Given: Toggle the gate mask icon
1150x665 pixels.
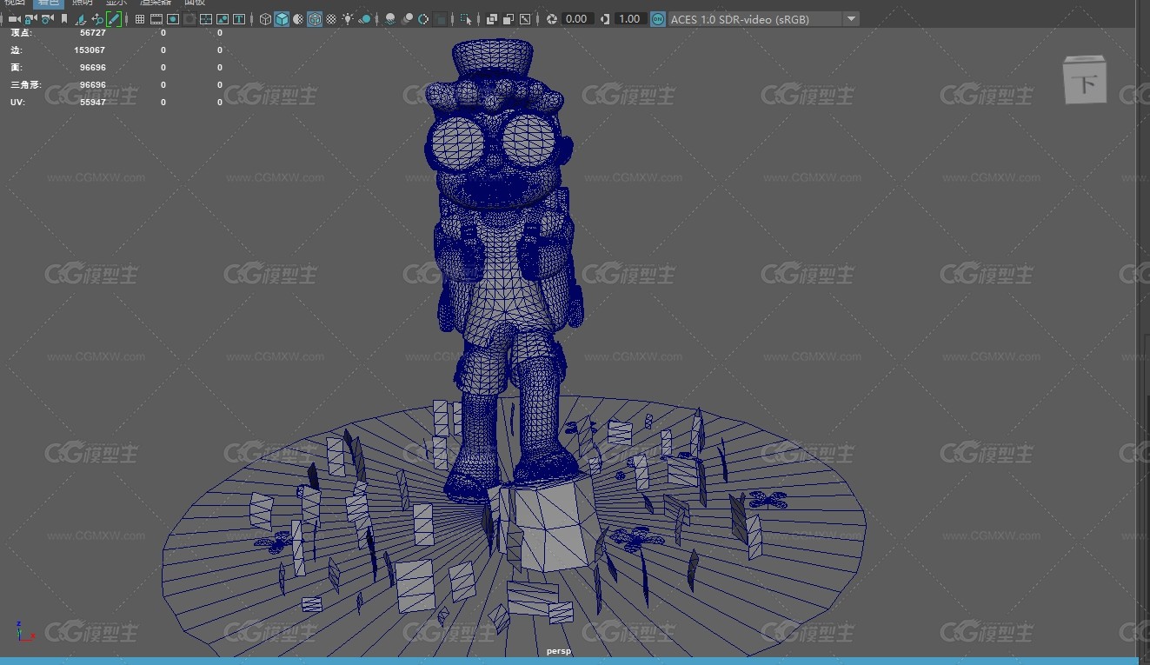Looking at the screenshot, I should 189,19.
